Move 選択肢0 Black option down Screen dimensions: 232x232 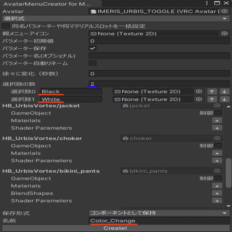[225, 91]
